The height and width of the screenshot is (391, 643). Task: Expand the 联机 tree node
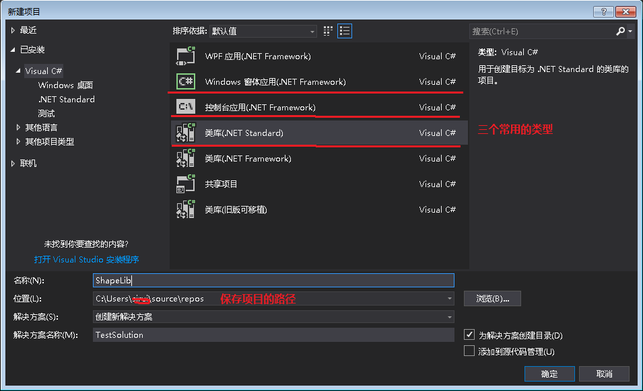coord(13,164)
